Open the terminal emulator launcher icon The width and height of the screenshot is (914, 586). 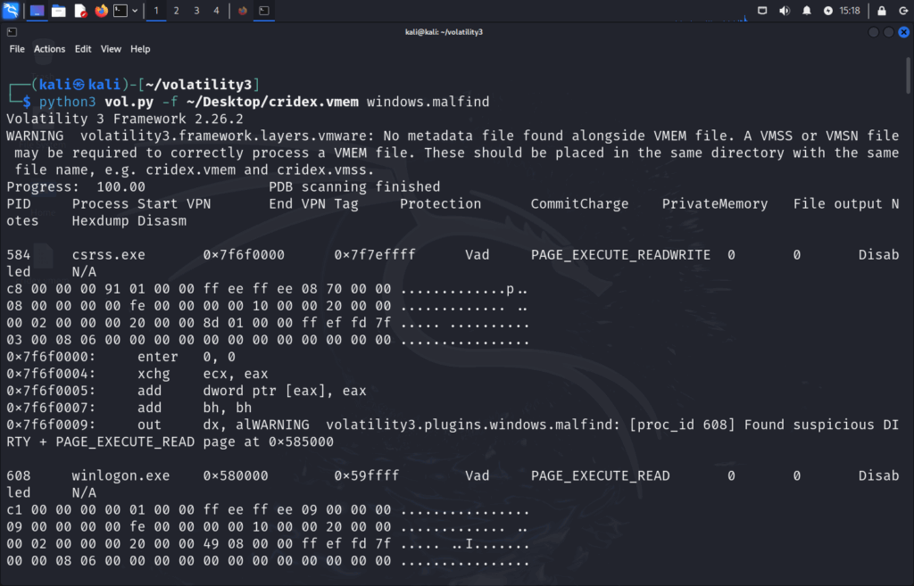point(120,11)
